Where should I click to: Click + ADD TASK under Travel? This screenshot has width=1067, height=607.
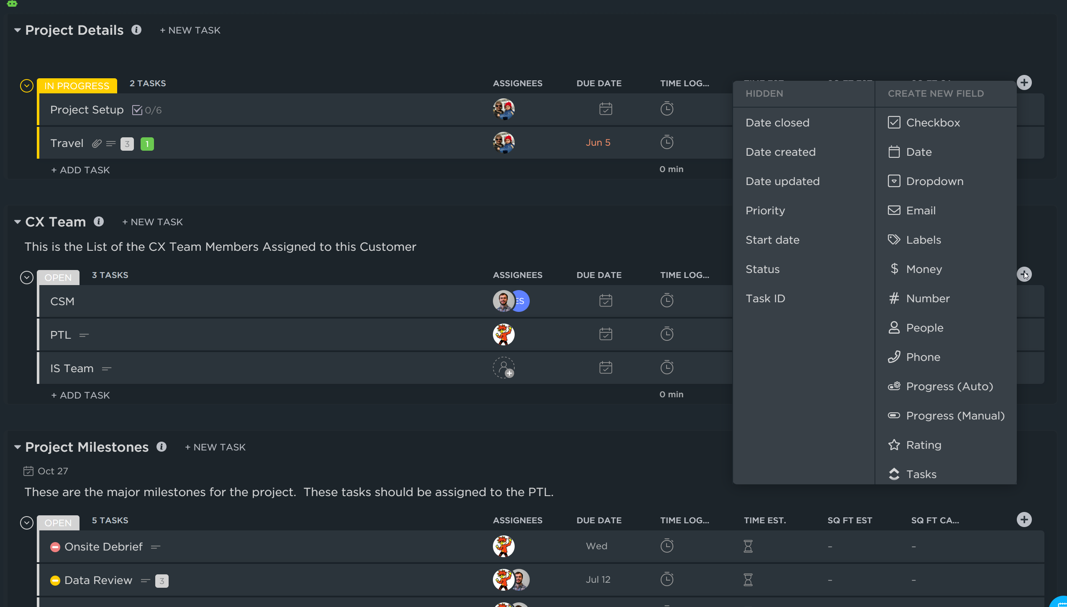click(80, 170)
